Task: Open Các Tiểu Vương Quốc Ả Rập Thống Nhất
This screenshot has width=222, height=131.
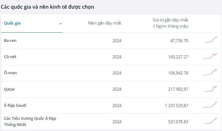Action: point(30,121)
